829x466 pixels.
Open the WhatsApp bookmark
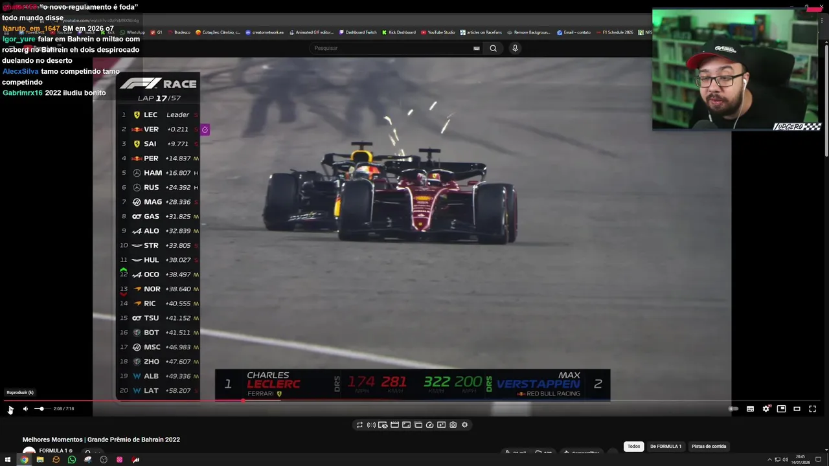tap(133, 32)
